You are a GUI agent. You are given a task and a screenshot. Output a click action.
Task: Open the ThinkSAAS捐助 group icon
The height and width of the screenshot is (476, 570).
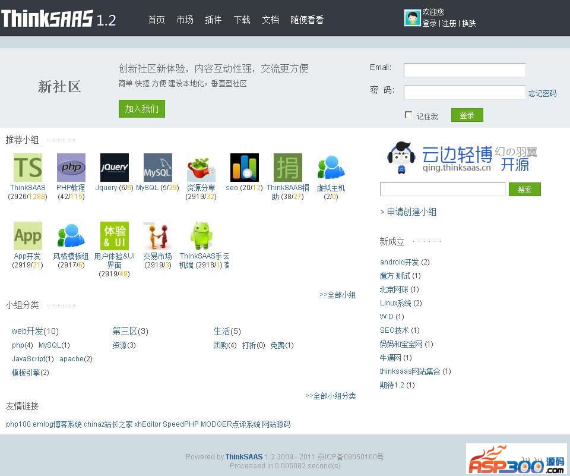click(287, 168)
